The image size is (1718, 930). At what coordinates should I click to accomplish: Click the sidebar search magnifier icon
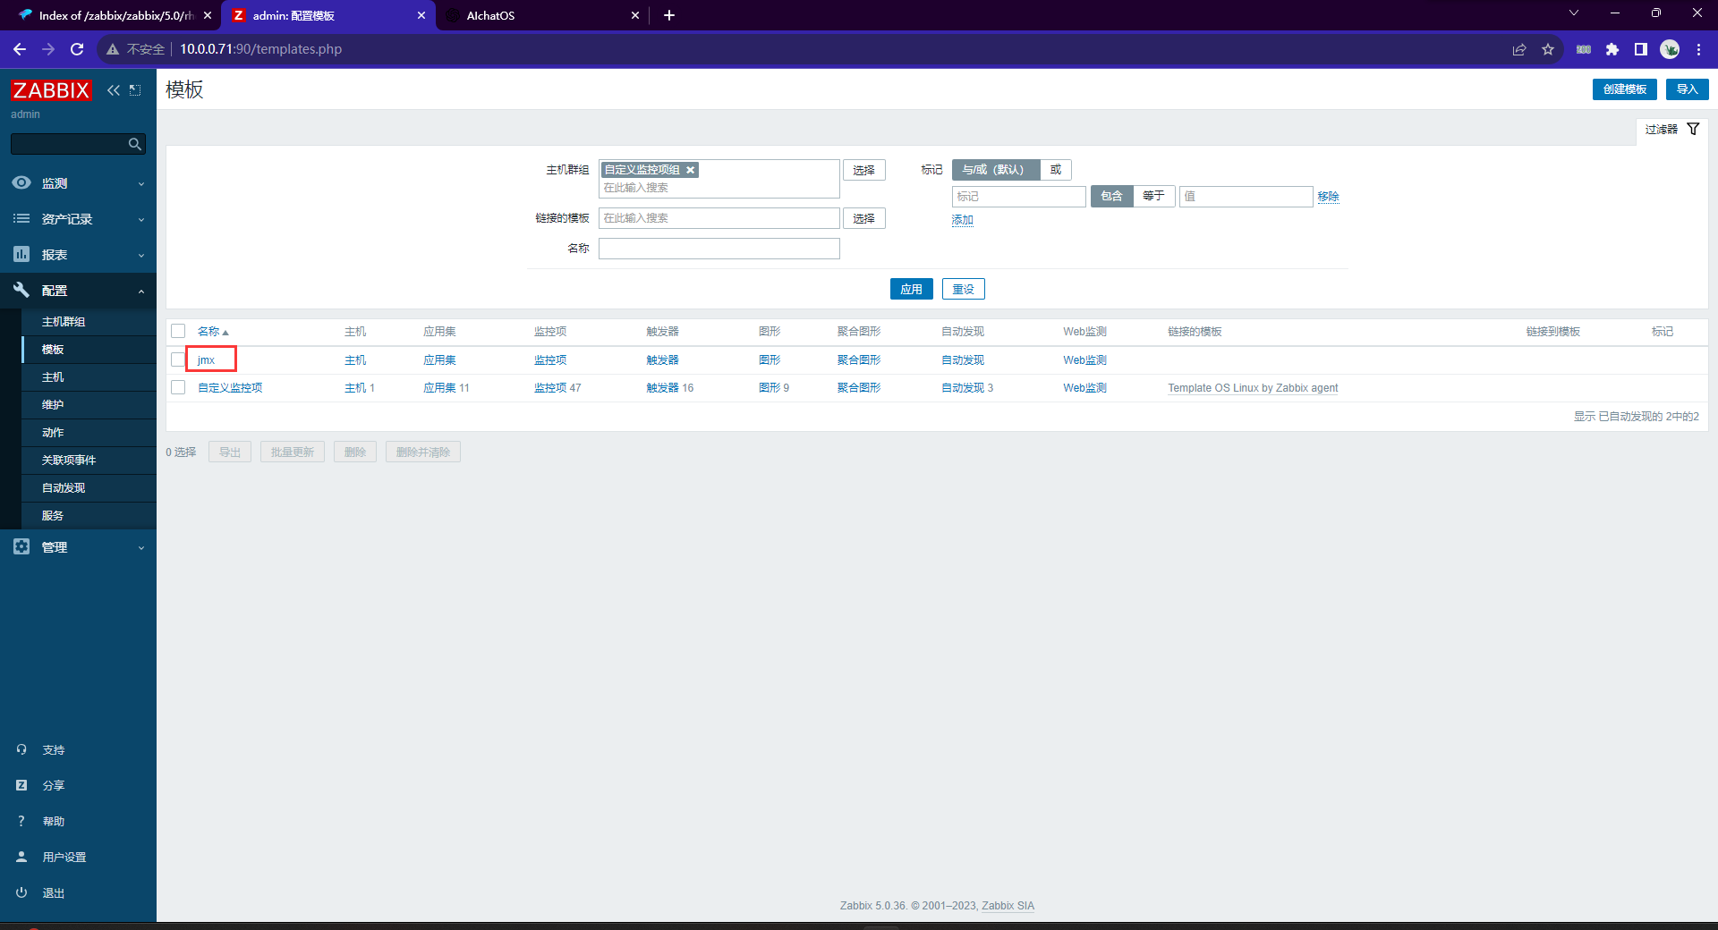pyautogui.click(x=134, y=144)
